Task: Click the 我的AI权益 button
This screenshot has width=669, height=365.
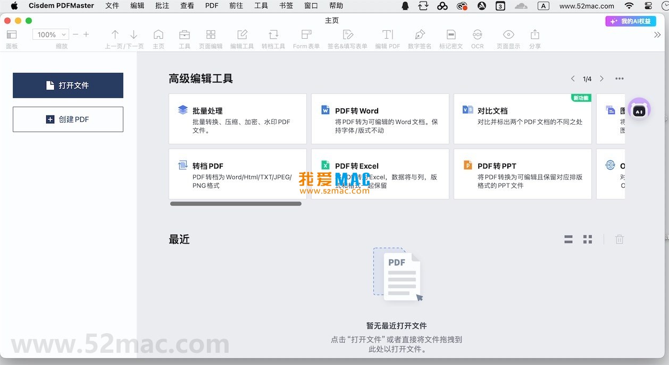Action: pos(631,21)
